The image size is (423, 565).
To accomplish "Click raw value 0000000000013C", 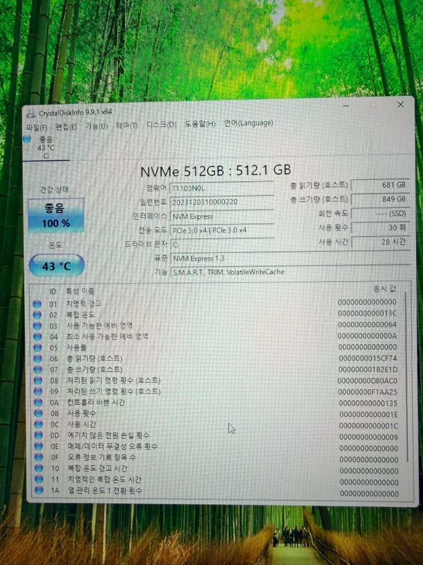I will point(367,313).
